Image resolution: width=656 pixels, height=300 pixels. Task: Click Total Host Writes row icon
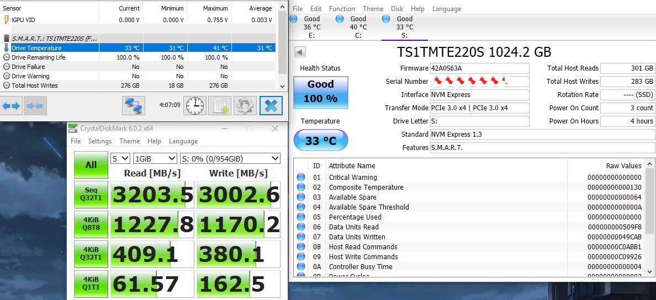point(6,85)
